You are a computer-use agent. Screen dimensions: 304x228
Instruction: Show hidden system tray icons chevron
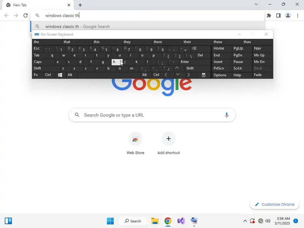click(x=245, y=221)
